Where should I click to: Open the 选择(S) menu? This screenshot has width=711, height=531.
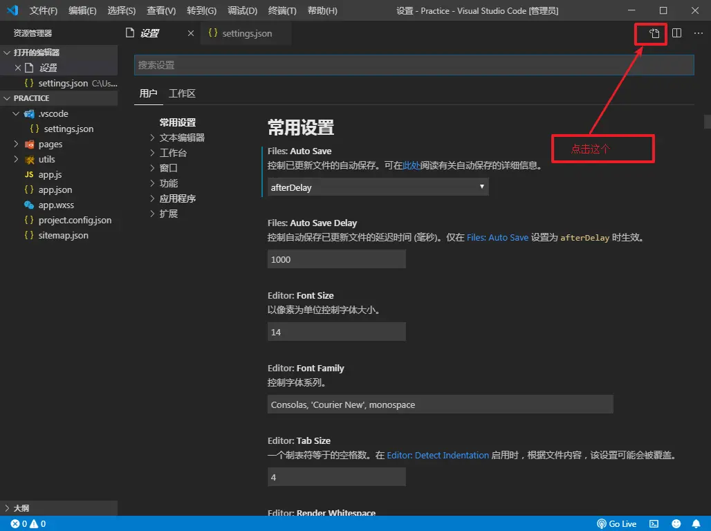click(122, 10)
